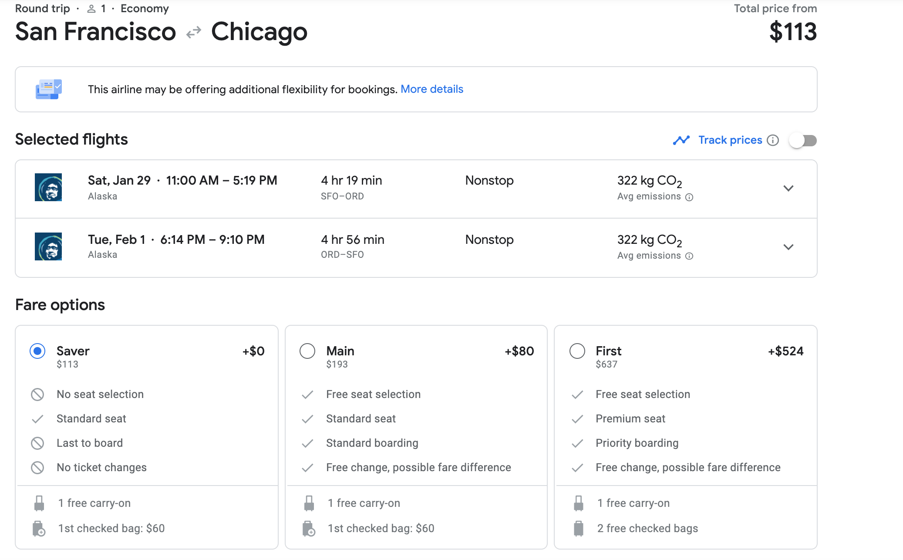903x560 pixels.
Task: Click the Track prices trend line icon
Action: [x=681, y=140]
